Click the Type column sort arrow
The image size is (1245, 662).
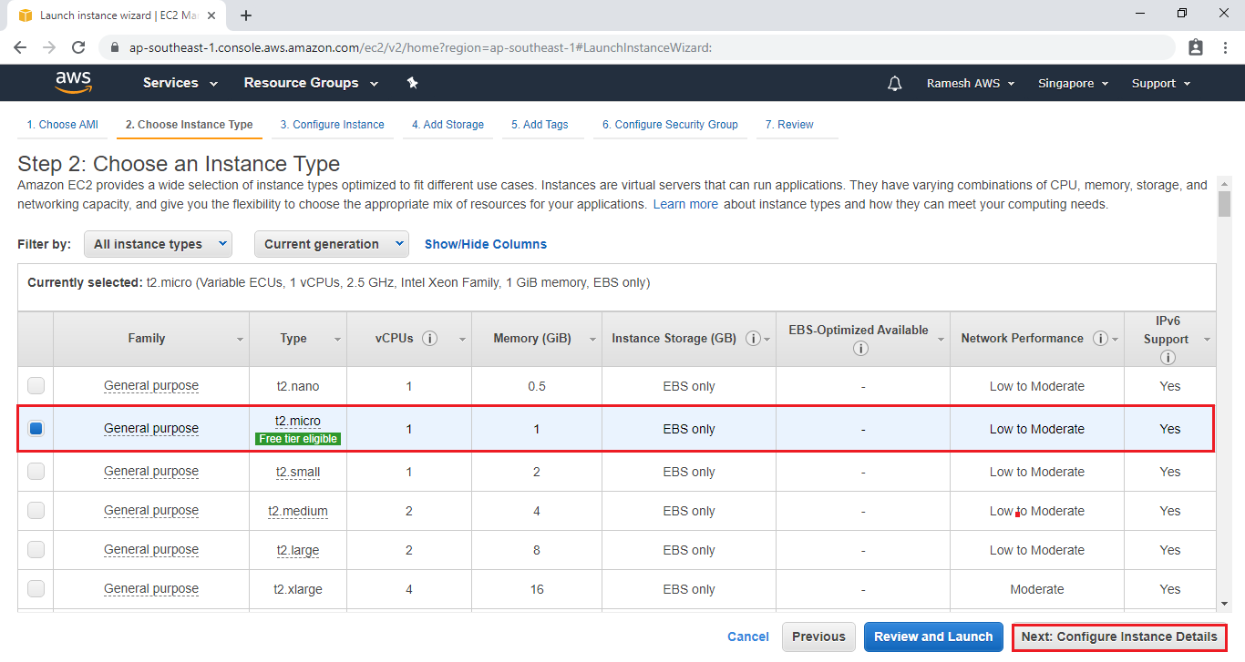(337, 340)
